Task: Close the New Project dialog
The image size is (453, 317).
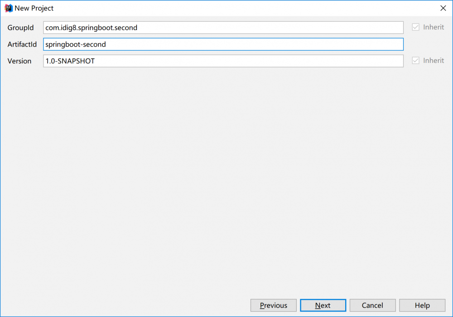Action: point(443,8)
